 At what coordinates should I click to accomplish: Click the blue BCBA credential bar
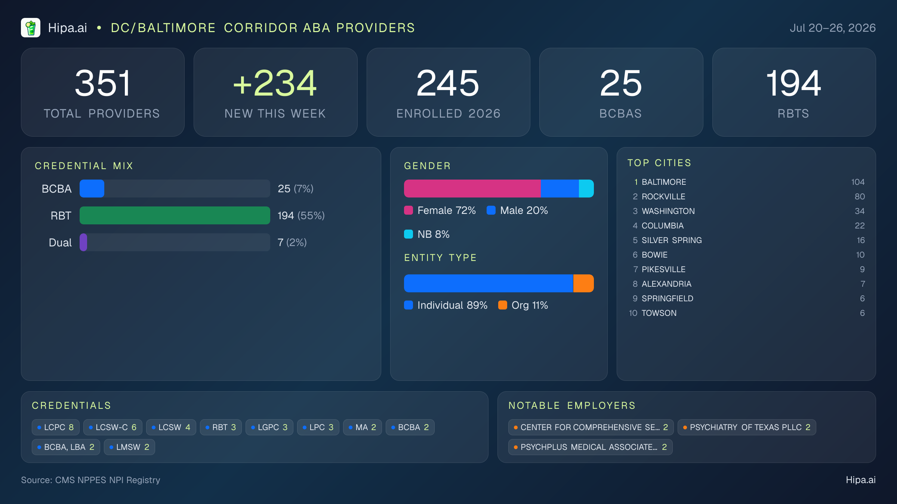(x=92, y=189)
